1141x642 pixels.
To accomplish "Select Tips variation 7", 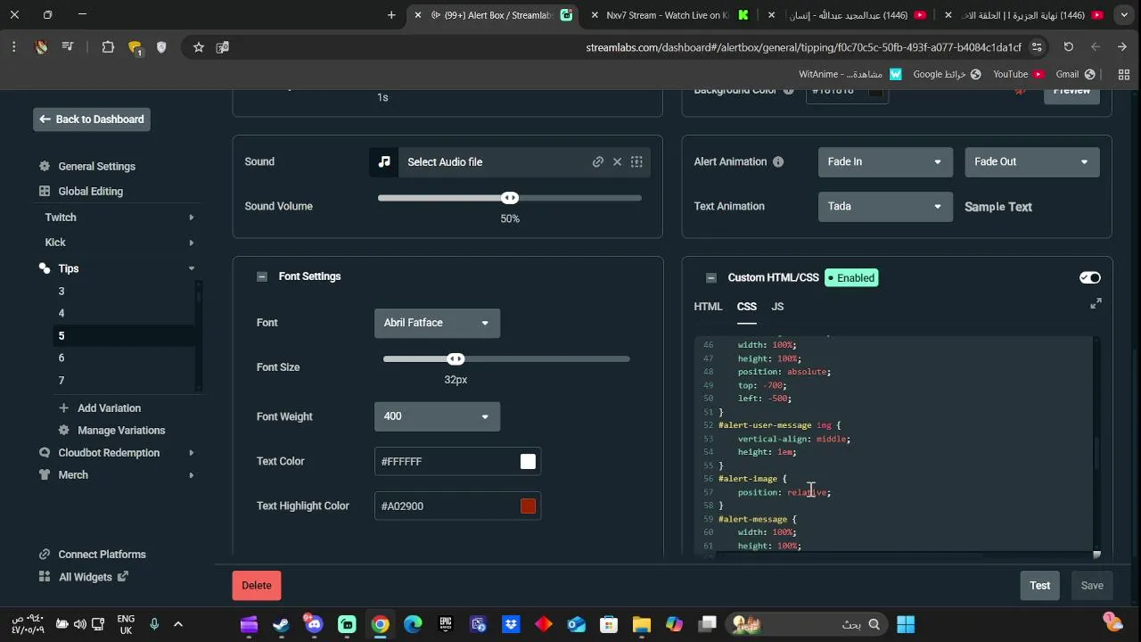I will 62,380.
